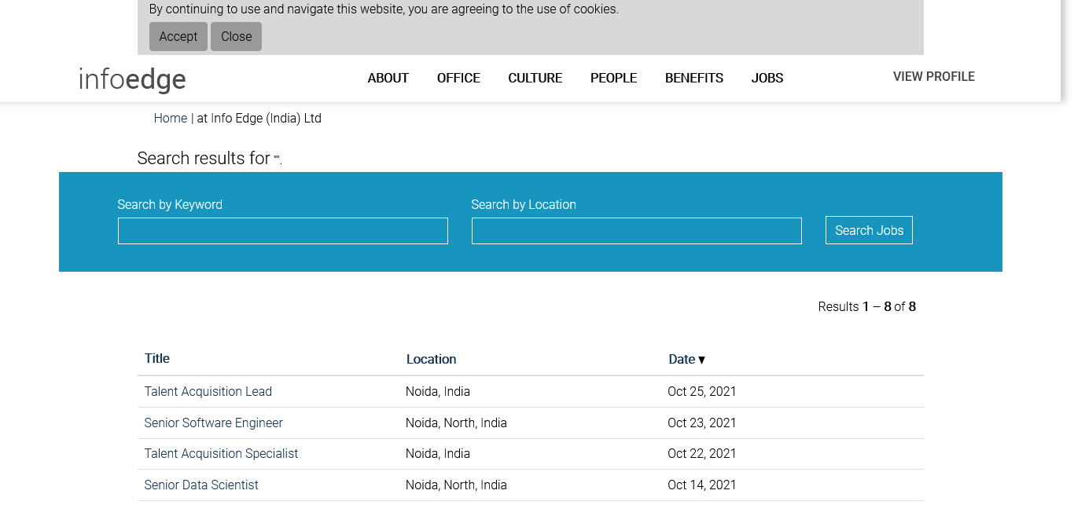Image resolution: width=1074 pixels, height=505 pixels.
Task: View the Senior Data Scientist posting
Action: click(x=201, y=485)
